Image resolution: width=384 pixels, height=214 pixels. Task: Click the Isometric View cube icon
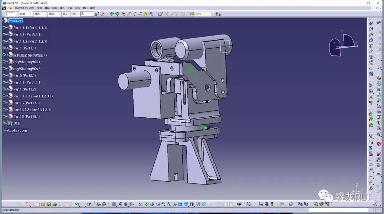tap(186, 204)
